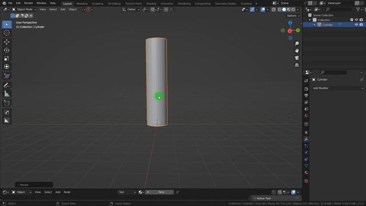Open the material Slot dropdown
366x206 pixels.
pyautogui.click(x=127, y=192)
